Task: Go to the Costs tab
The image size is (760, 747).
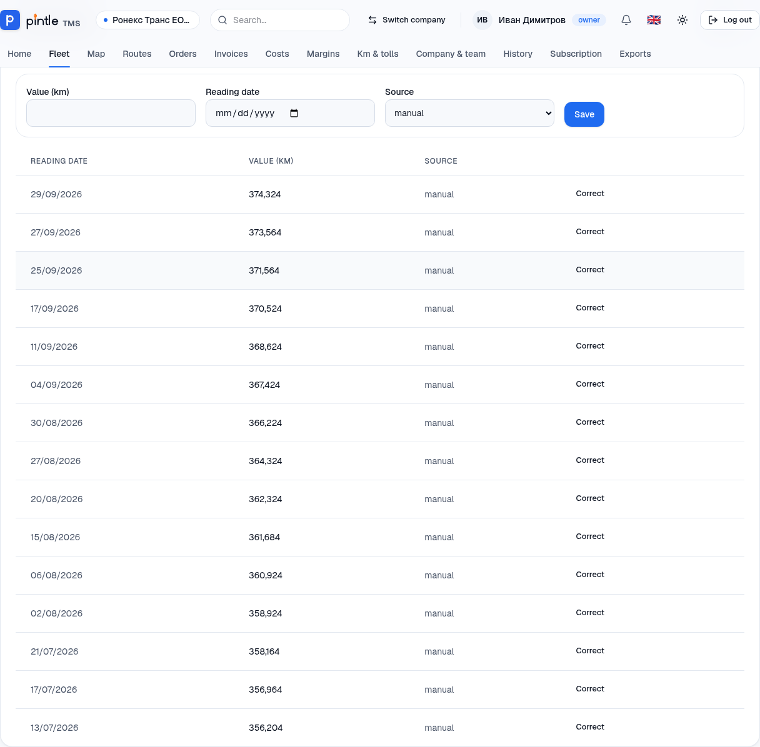Action: pos(277,54)
